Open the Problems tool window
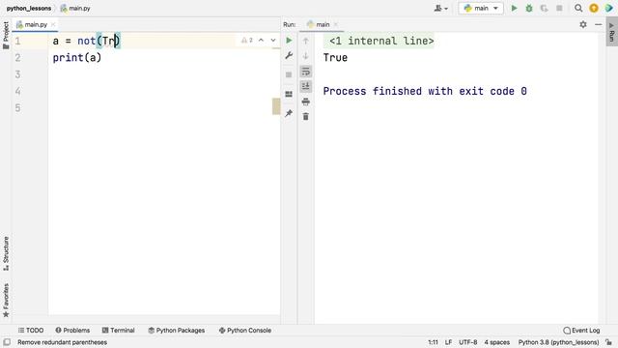Image resolution: width=618 pixels, height=348 pixels. click(72, 331)
